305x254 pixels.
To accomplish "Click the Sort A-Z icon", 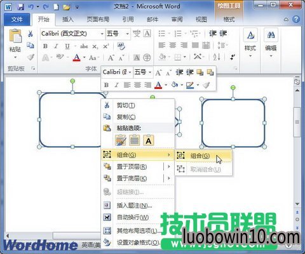I will coord(217,57).
